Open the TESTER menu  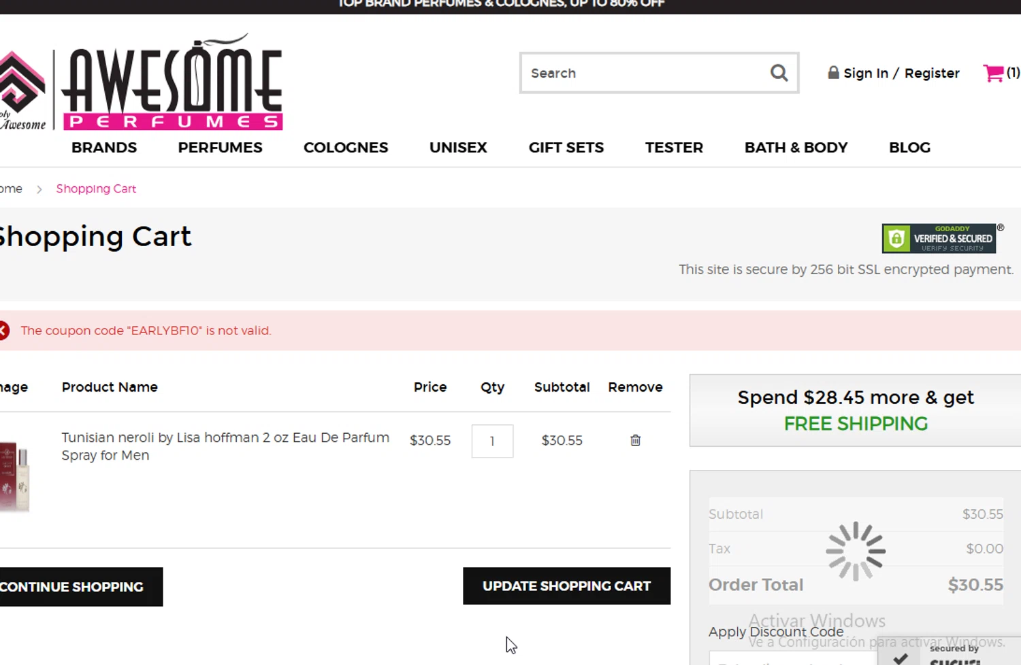coord(674,148)
